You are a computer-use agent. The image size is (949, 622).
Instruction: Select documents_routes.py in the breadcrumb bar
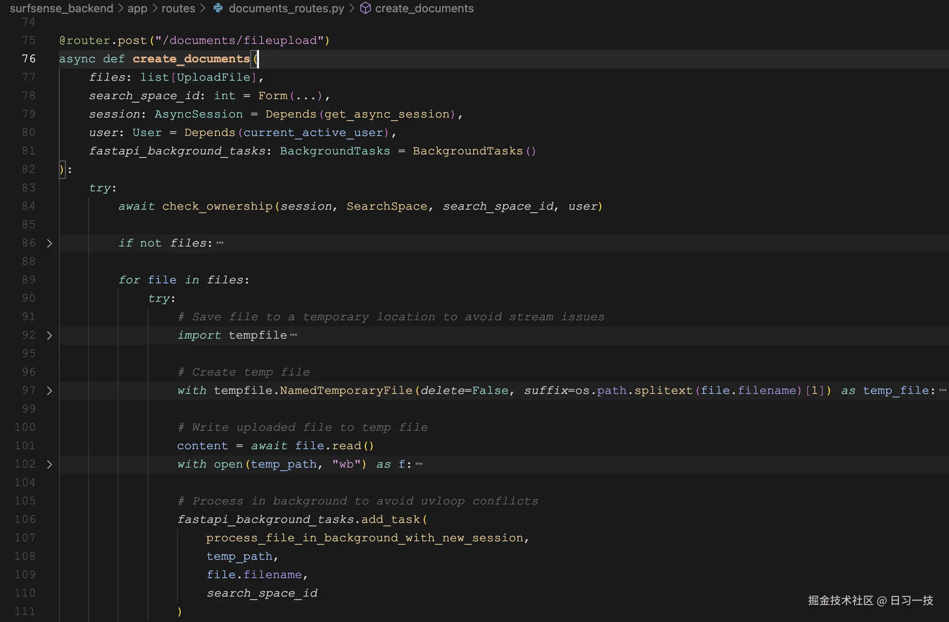(287, 8)
